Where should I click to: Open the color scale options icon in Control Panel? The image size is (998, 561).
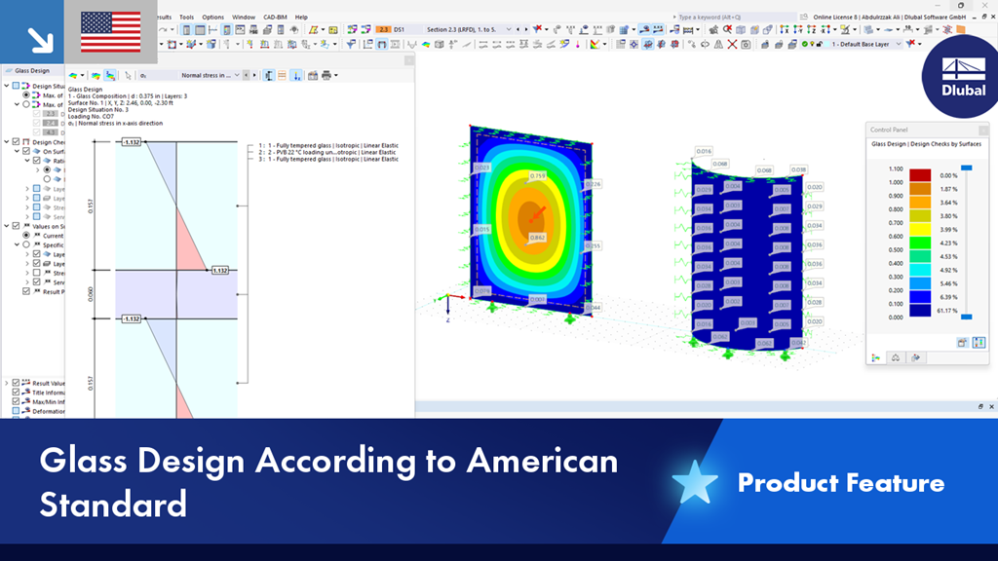point(979,345)
